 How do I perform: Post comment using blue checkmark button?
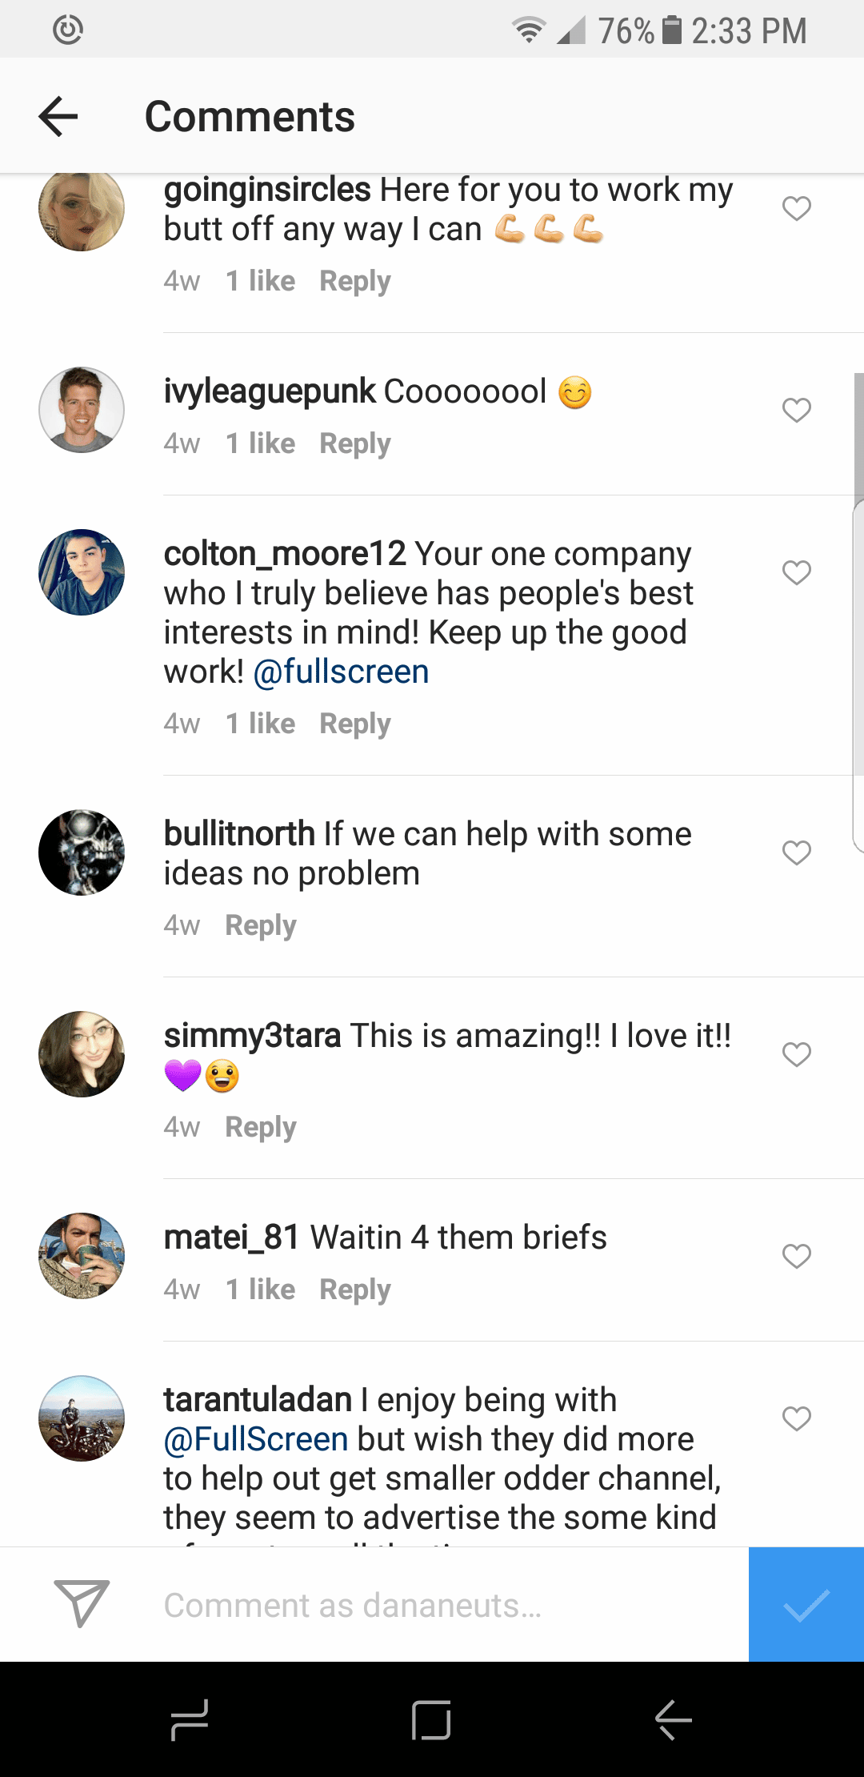pos(806,1604)
